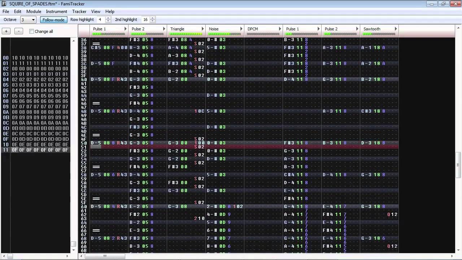Decrease 2nd highlight value with down arrow
Screen dimensions: 462x260
pyautogui.click(x=153, y=21)
